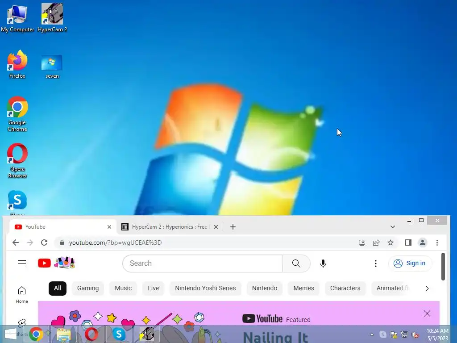457x343 pixels.
Task: Click YouTube search magnifier button
Action: click(x=296, y=264)
